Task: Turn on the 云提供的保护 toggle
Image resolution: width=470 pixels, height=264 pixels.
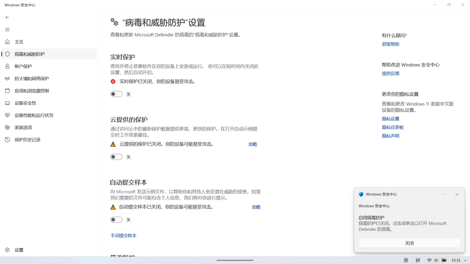Action: click(x=116, y=157)
